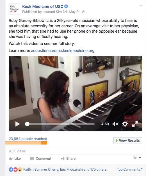Screen dimensions: 146x176
Task: Open Keck Medicine of USC page name
Action: (43, 6)
